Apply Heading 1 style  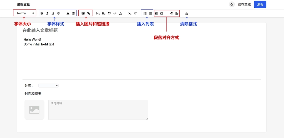(98, 13)
